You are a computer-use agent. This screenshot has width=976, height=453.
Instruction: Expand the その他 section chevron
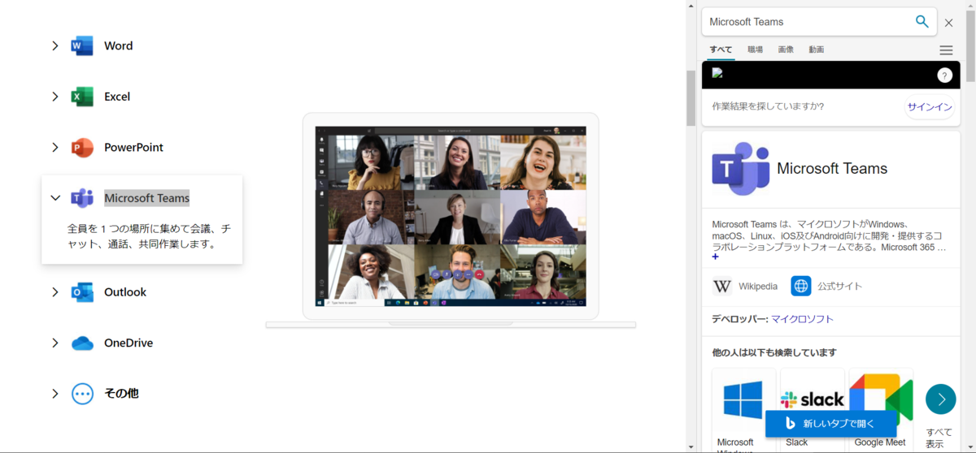(x=55, y=394)
